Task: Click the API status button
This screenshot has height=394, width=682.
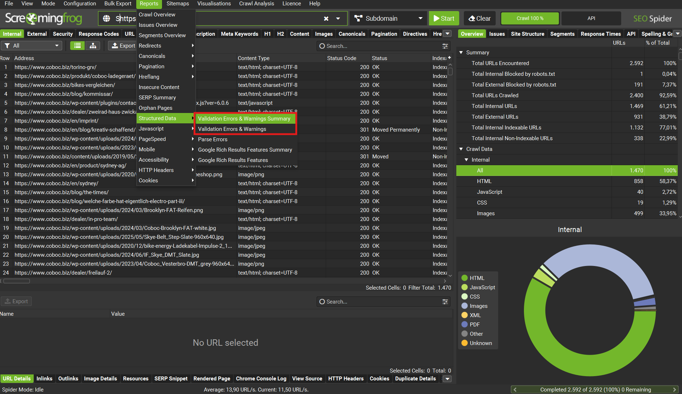Action: click(x=591, y=18)
